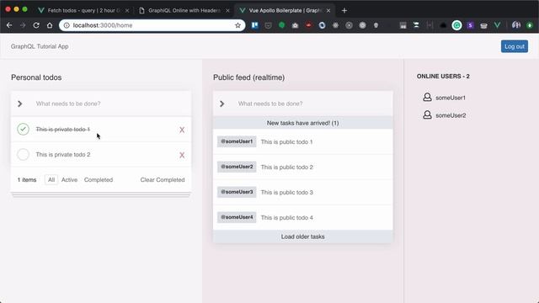539x303 pixels.
Task: Close the Vue Apollo Boilerplate tab
Action: tap(328, 11)
